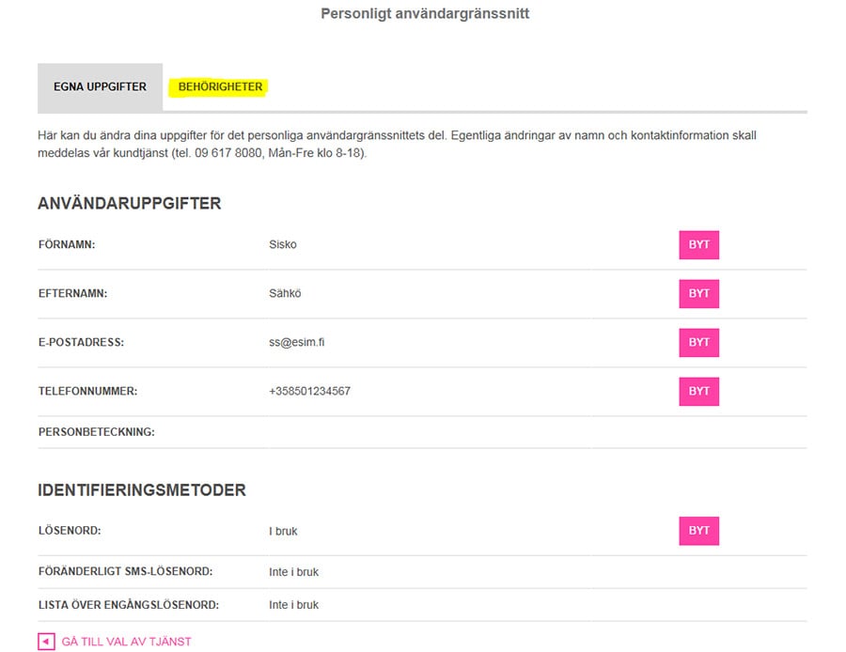846x652 pixels.
Task: Click the Användaruppgifter section heading
Action: 130,203
